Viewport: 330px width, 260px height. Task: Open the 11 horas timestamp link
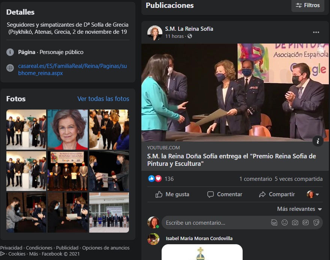(174, 36)
